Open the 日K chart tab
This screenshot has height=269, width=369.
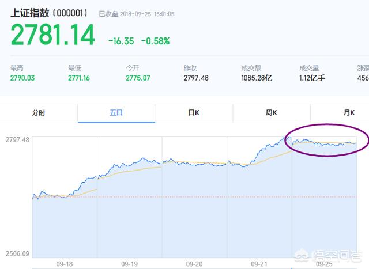click(194, 113)
